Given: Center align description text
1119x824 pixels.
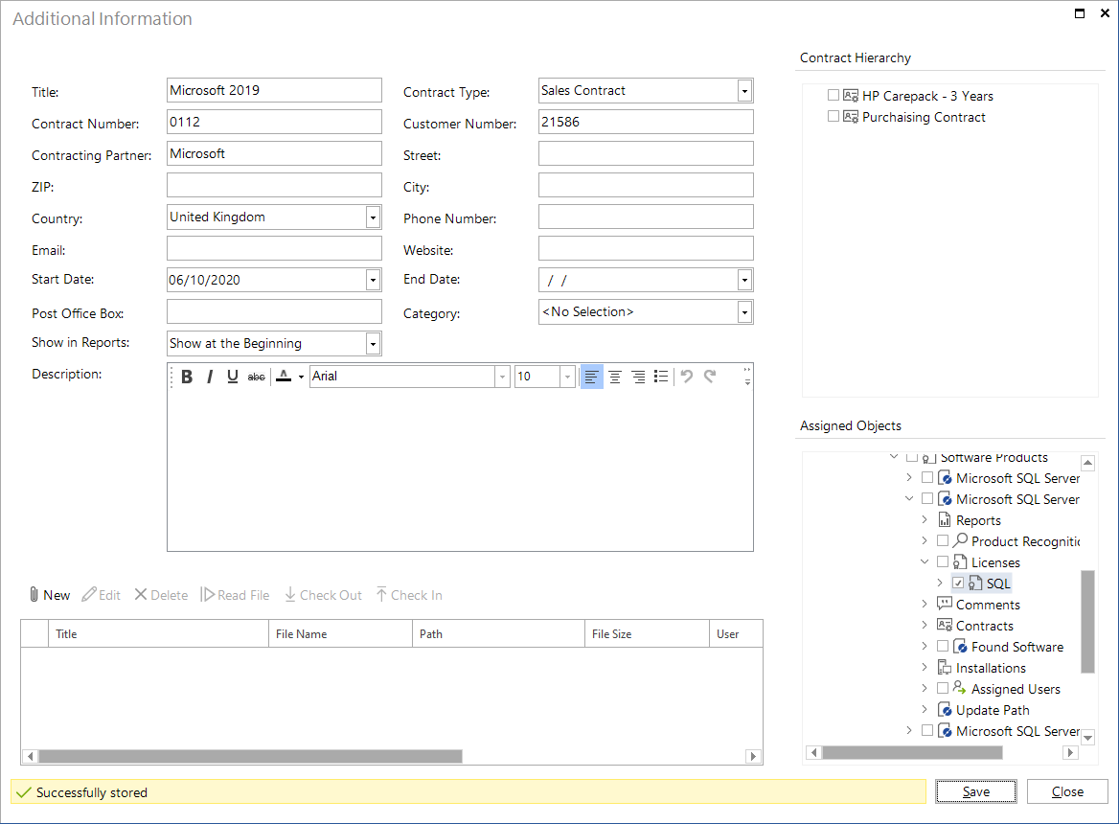Looking at the screenshot, I should [615, 377].
